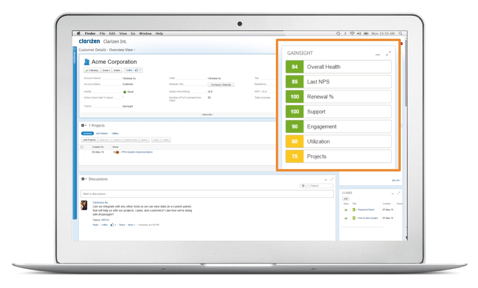Open the Password Reset case
Screen dimensions: 478x288
pyautogui.click(x=366, y=210)
